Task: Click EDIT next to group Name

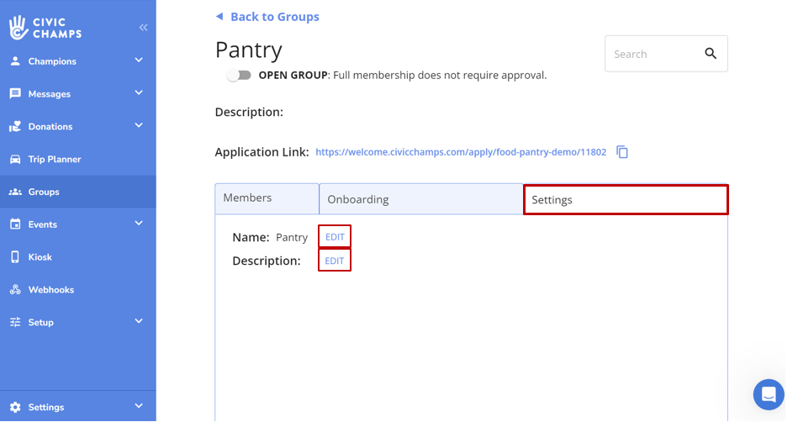Action: point(335,237)
